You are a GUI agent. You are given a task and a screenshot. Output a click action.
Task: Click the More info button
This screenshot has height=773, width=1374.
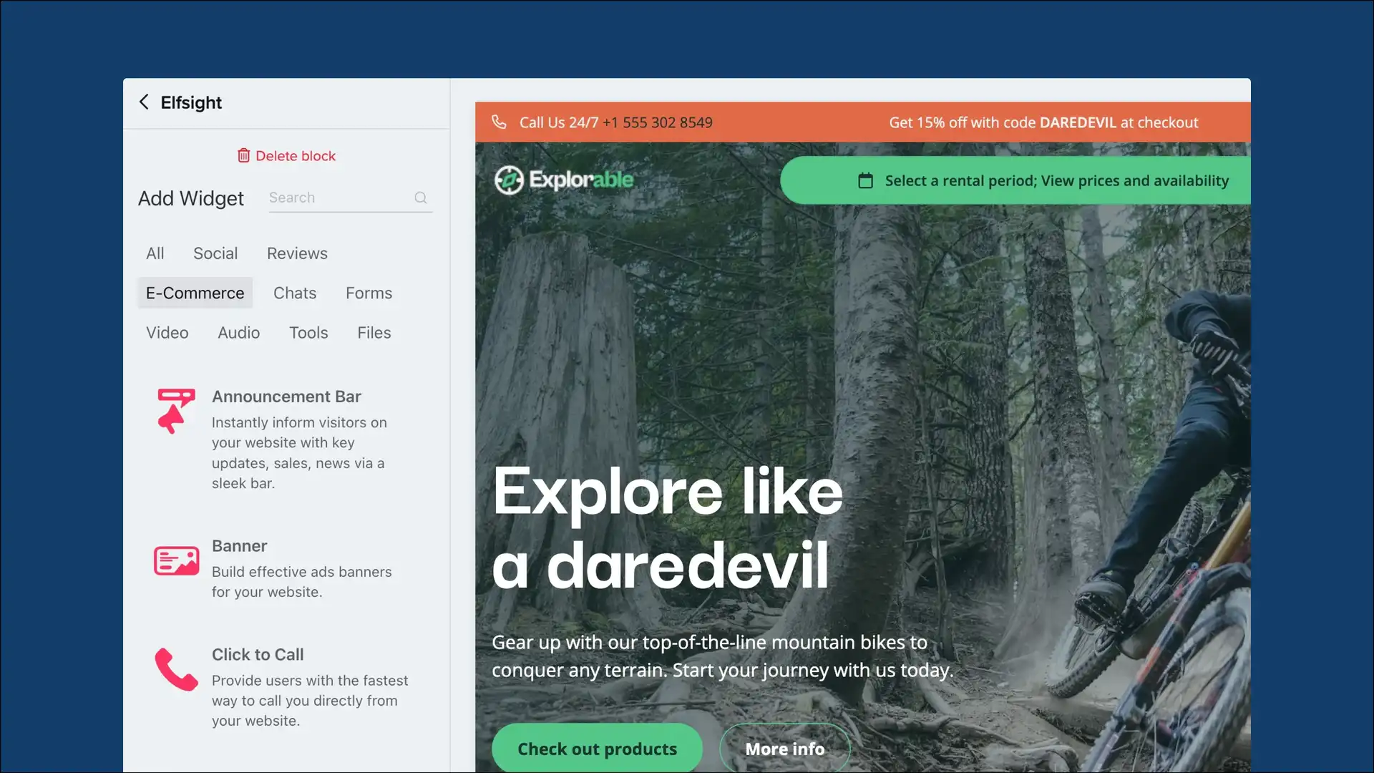[784, 748]
